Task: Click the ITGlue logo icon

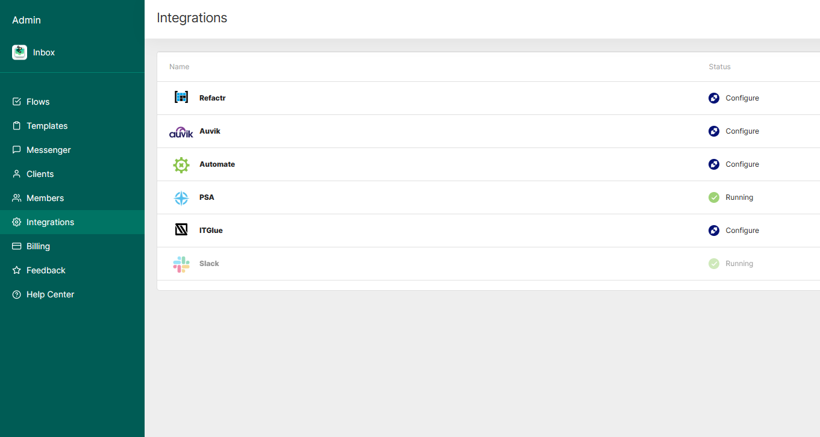Action: coord(181,229)
